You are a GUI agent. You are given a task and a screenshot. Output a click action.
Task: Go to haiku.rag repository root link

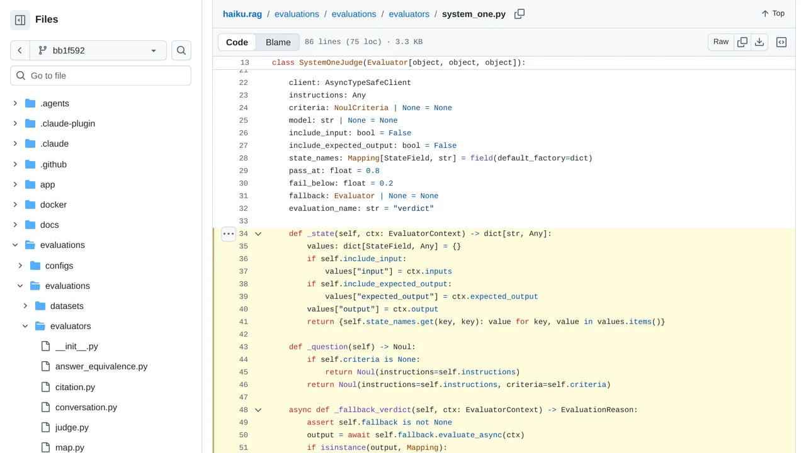tap(242, 14)
